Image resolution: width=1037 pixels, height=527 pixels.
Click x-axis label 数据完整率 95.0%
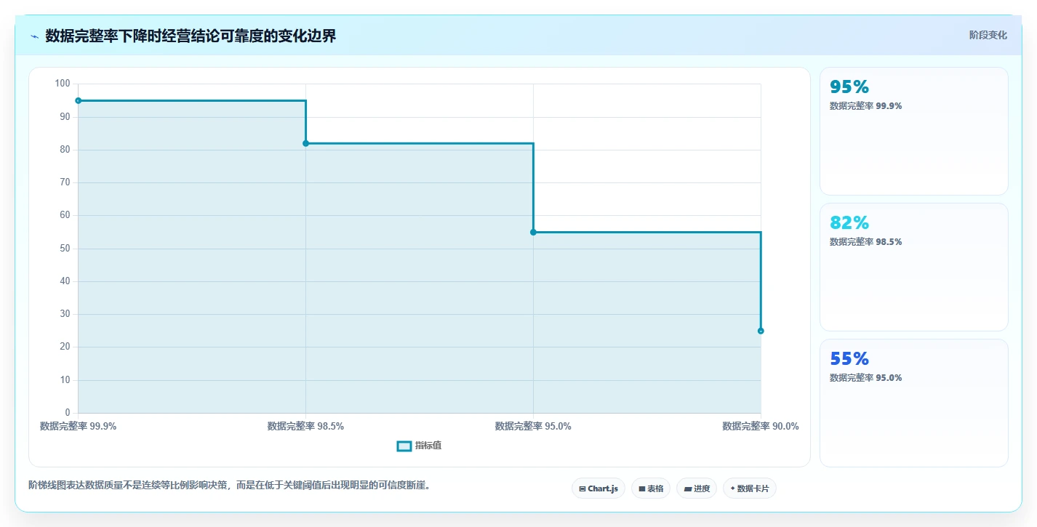pyautogui.click(x=533, y=426)
